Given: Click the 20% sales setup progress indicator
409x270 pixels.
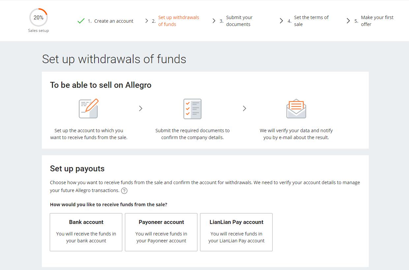Looking at the screenshot, I should click(x=38, y=17).
